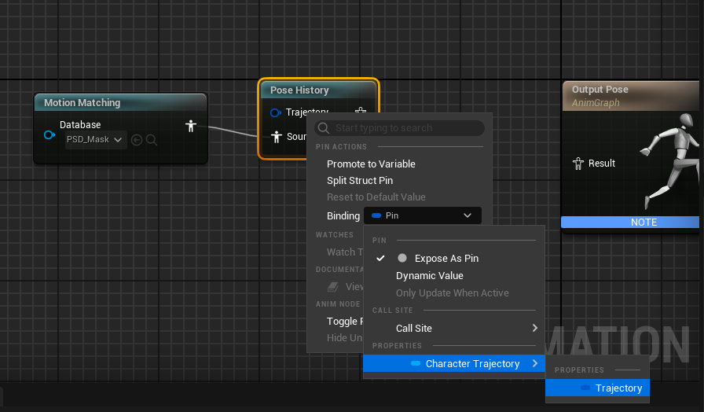
Task: Expand the Character Trajectory submenu
Action: [454, 363]
